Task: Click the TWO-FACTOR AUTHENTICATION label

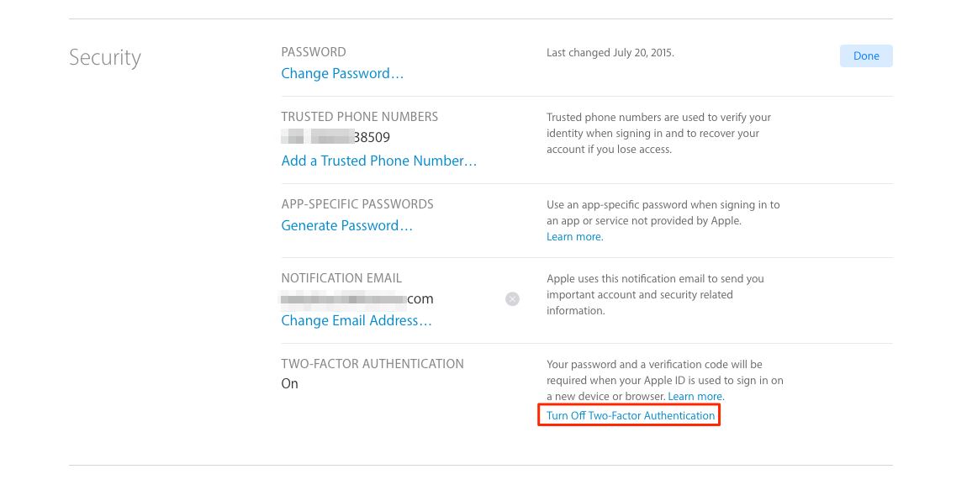Action: click(x=372, y=364)
